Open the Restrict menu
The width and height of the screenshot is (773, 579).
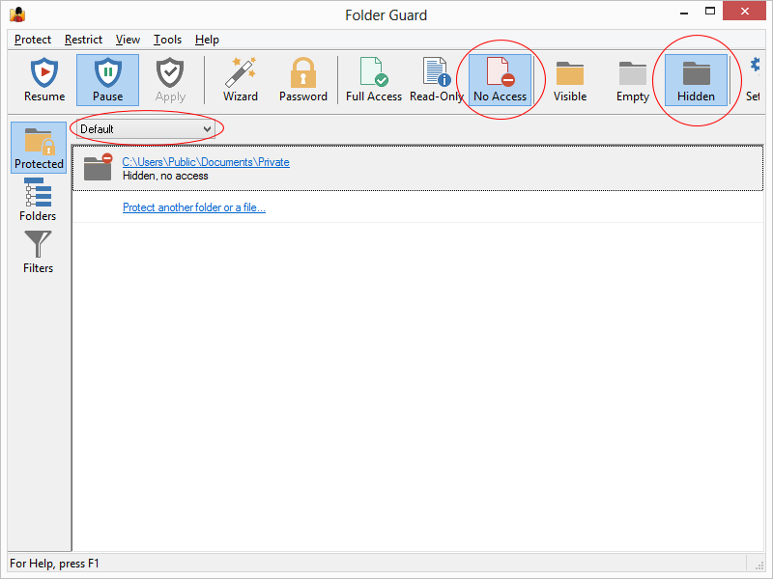click(83, 40)
